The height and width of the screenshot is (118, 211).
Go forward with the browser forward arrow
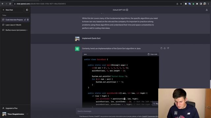pos(6,4)
